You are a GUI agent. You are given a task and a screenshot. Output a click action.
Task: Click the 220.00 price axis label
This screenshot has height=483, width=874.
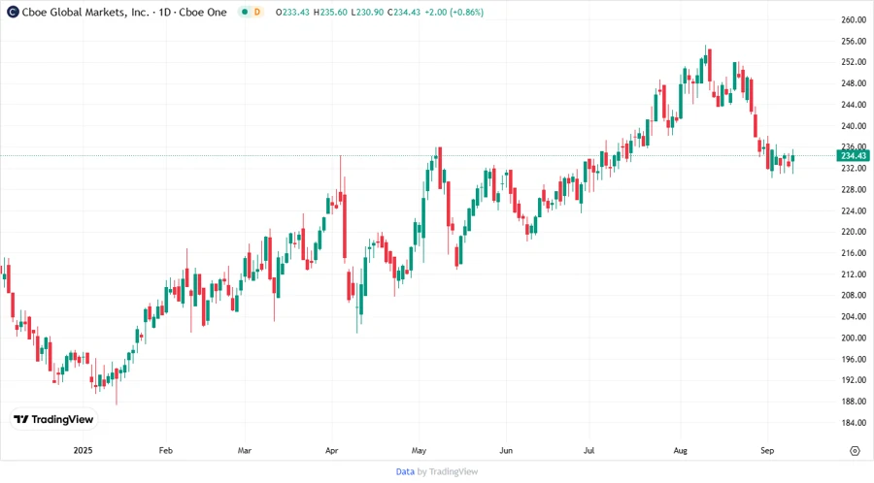point(854,232)
